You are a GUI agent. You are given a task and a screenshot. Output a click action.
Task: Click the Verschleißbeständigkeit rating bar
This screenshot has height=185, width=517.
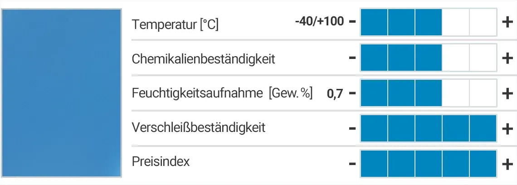point(429,129)
